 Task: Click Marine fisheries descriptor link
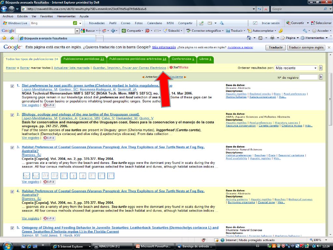click(x=236, y=97)
